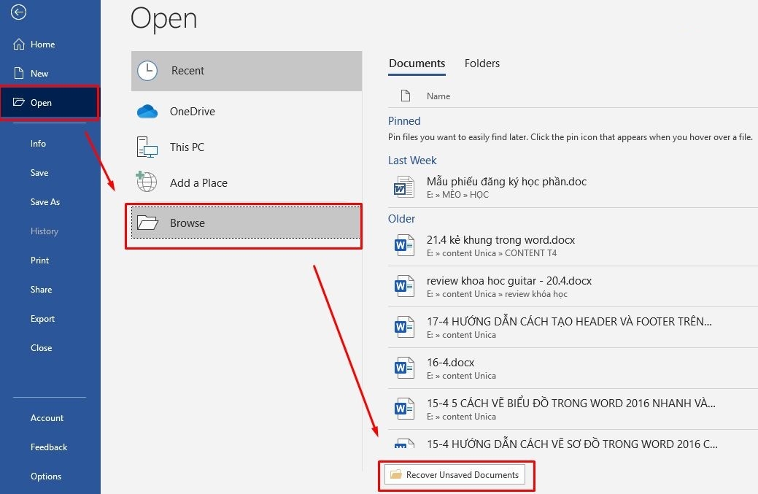Click Word icon of 17-4 HƯỚNG DẪN file
Viewport: 758px width, 494px height.
pos(404,327)
